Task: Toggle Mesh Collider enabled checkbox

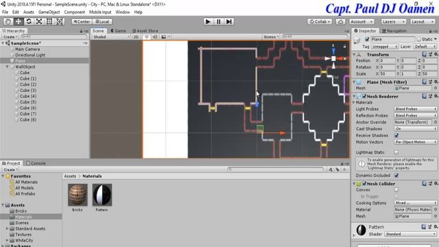Action: tap(364, 183)
